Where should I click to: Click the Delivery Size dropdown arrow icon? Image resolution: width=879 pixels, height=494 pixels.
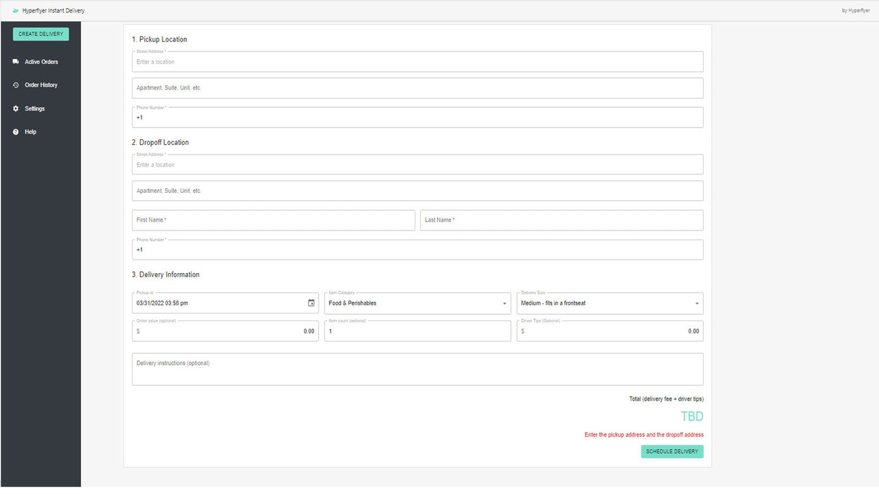point(696,303)
